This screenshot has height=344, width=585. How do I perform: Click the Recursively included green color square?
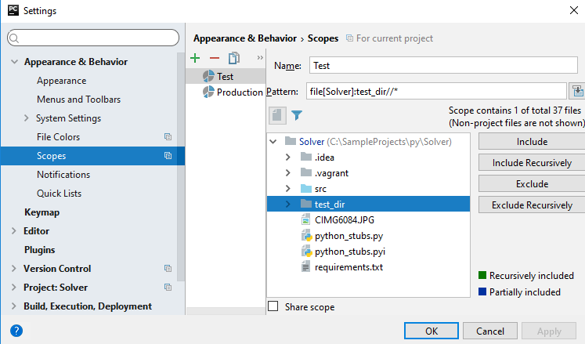coord(482,276)
